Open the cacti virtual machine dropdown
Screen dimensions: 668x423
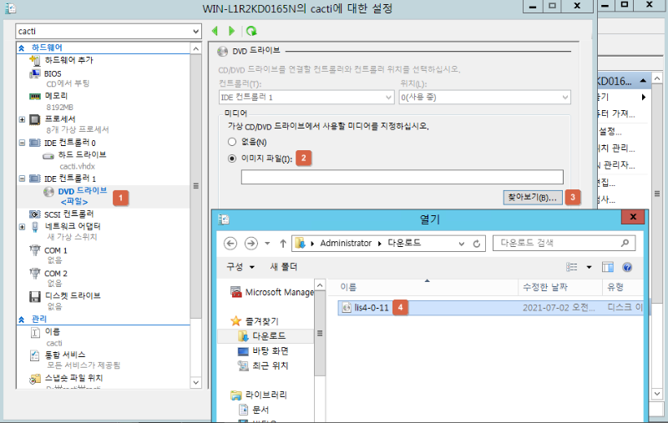pos(195,31)
